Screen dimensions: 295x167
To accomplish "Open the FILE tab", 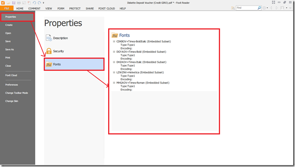I will click(6, 8).
